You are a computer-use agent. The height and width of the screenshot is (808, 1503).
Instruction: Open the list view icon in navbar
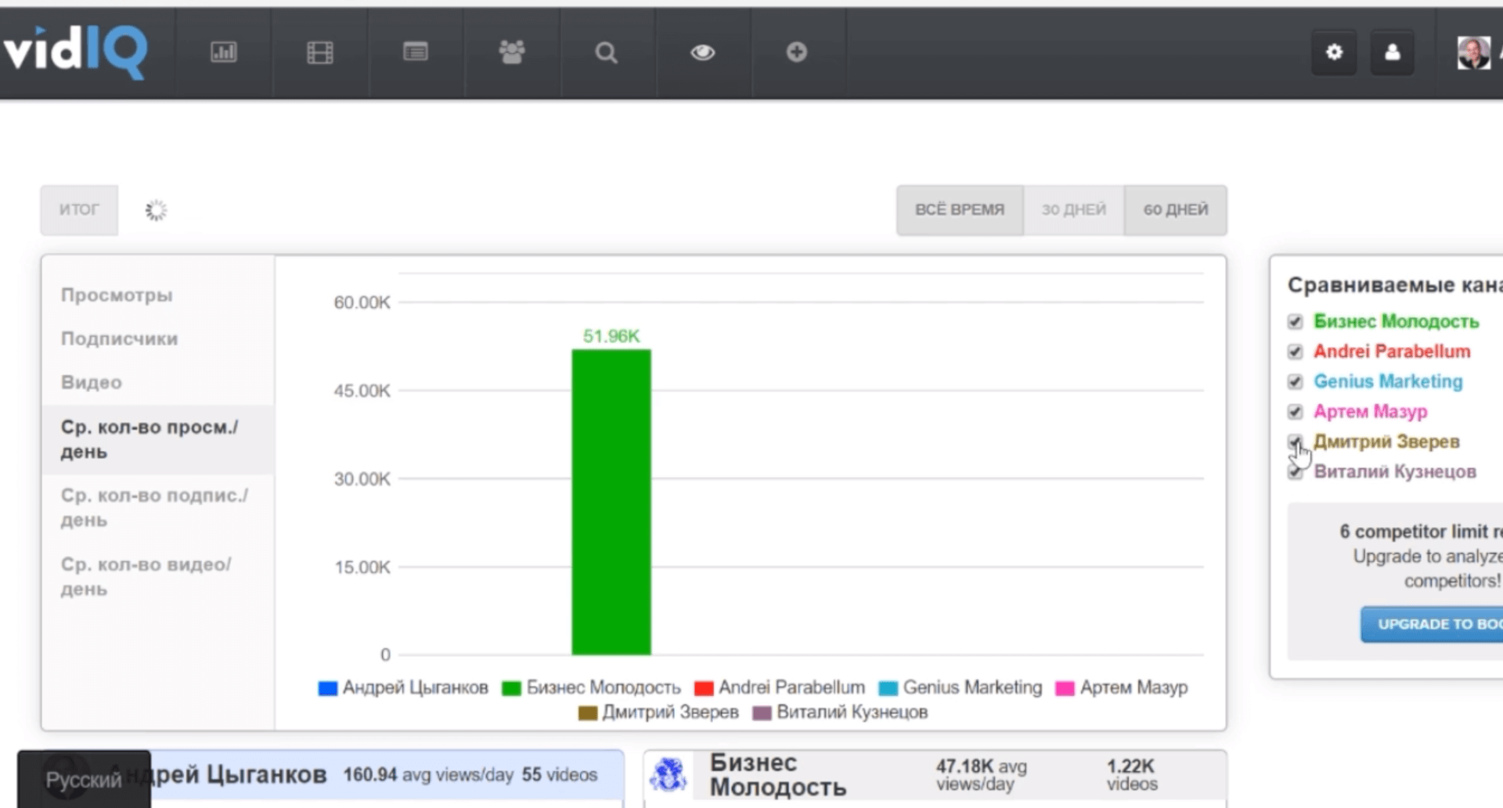point(416,52)
